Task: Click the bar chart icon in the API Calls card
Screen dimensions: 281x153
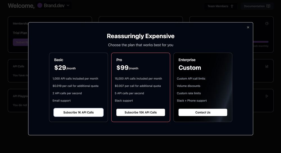Action: (x=267, y=66)
